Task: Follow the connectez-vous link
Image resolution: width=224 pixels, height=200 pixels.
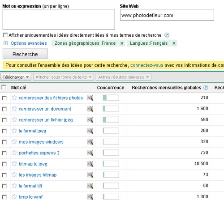Action: point(147,65)
